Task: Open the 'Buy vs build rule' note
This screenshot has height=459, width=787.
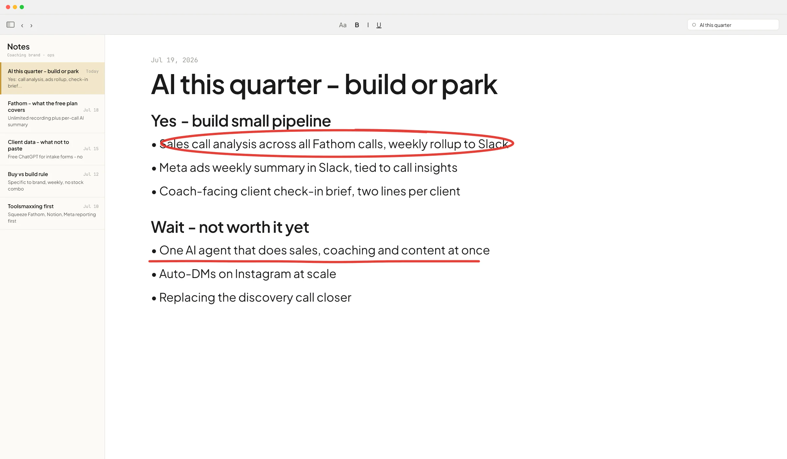Action: click(x=52, y=181)
